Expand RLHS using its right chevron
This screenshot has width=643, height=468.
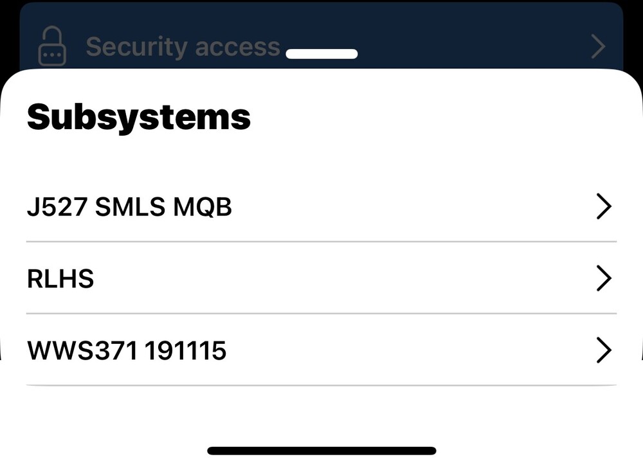click(603, 279)
